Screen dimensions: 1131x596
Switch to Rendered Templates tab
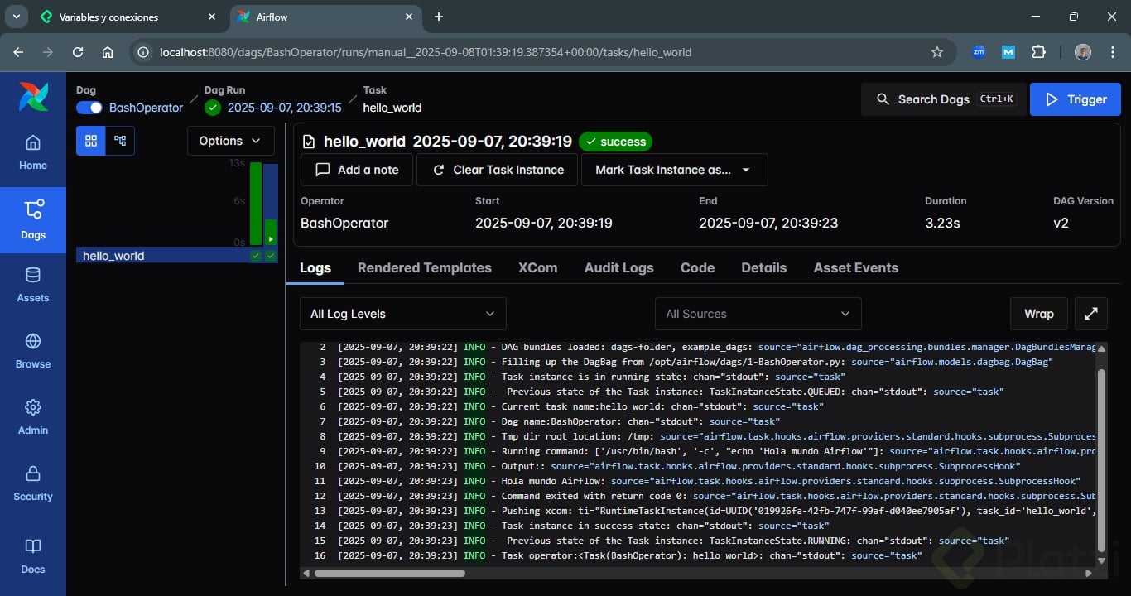click(424, 267)
